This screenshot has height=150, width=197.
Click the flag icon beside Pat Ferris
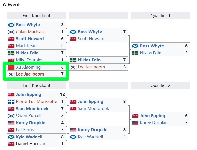point(11,130)
